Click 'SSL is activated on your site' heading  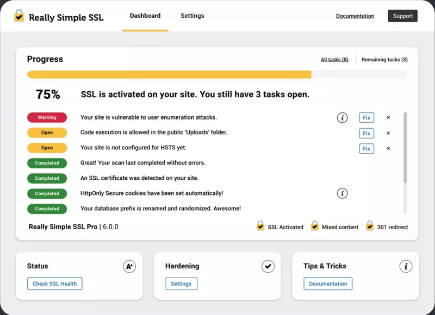click(x=195, y=94)
